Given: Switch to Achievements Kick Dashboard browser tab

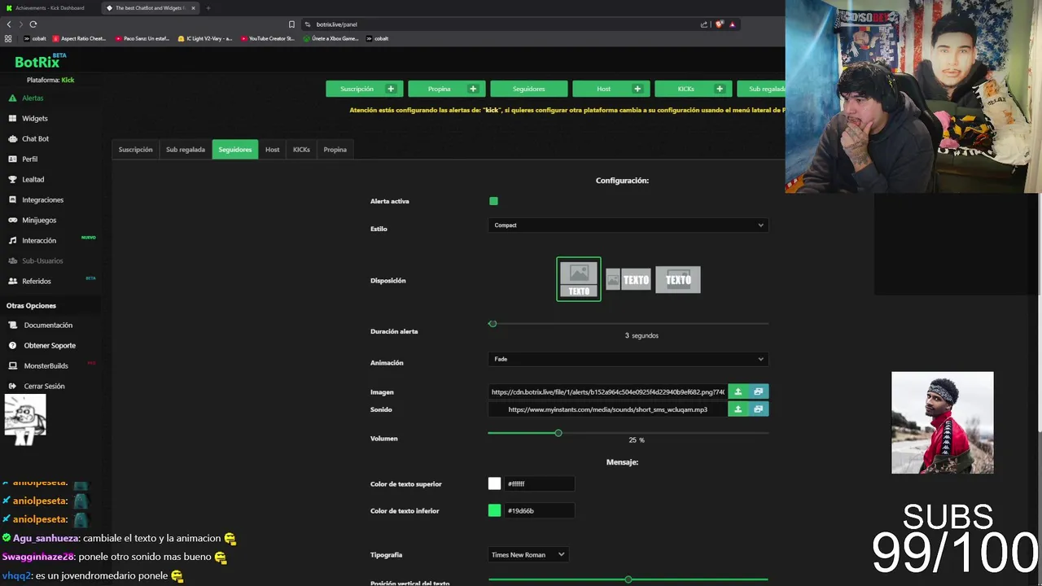Looking at the screenshot, I should 49,8.
